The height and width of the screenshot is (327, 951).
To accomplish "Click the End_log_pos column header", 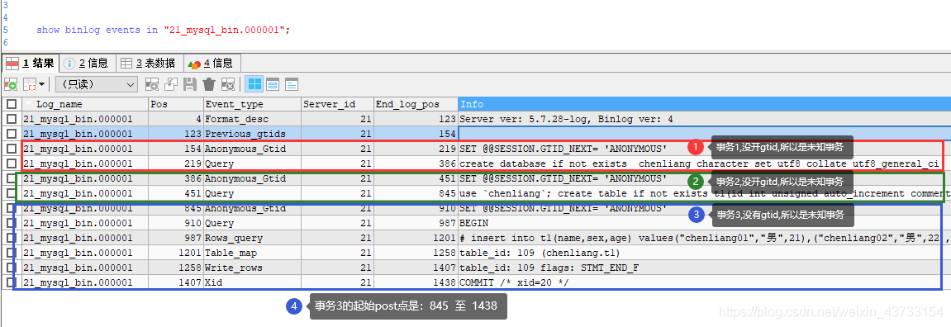I will tap(416, 104).
